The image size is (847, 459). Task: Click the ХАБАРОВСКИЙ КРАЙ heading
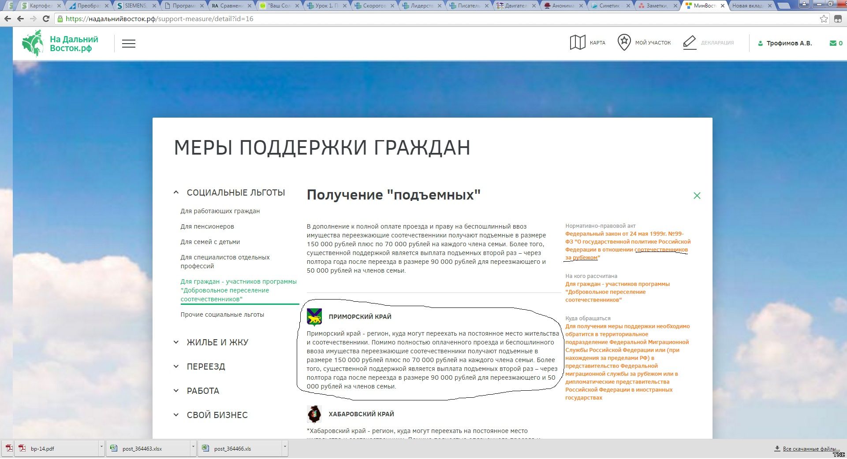361,414
